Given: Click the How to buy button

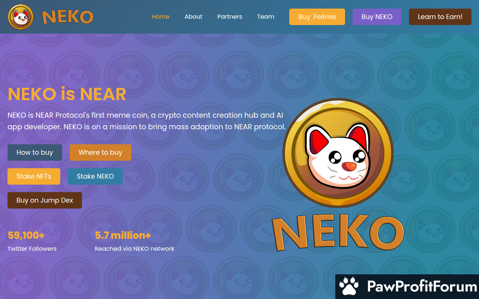Looking at the screenshot, I should pos(35,152).
